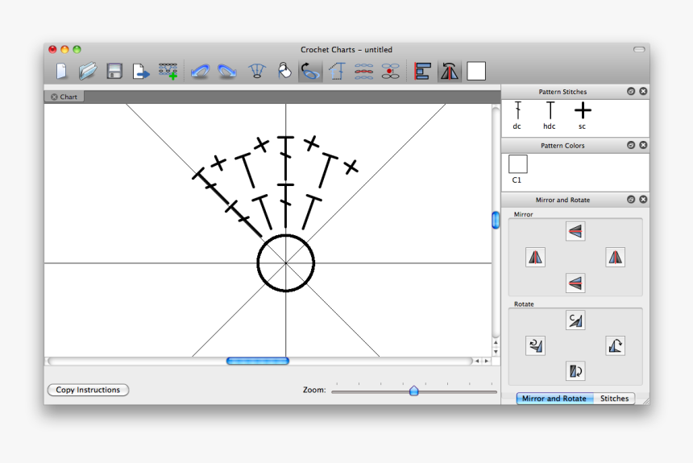Select the Chart document tab
The image size is (693, 463).
tap(64, 97)
